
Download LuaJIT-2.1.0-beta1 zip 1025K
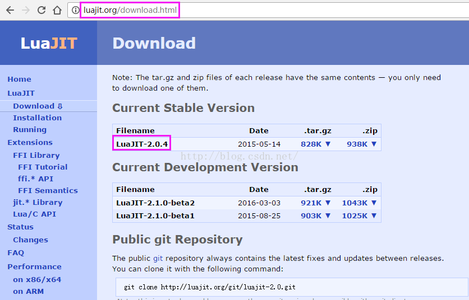click(x=359, y=215)
